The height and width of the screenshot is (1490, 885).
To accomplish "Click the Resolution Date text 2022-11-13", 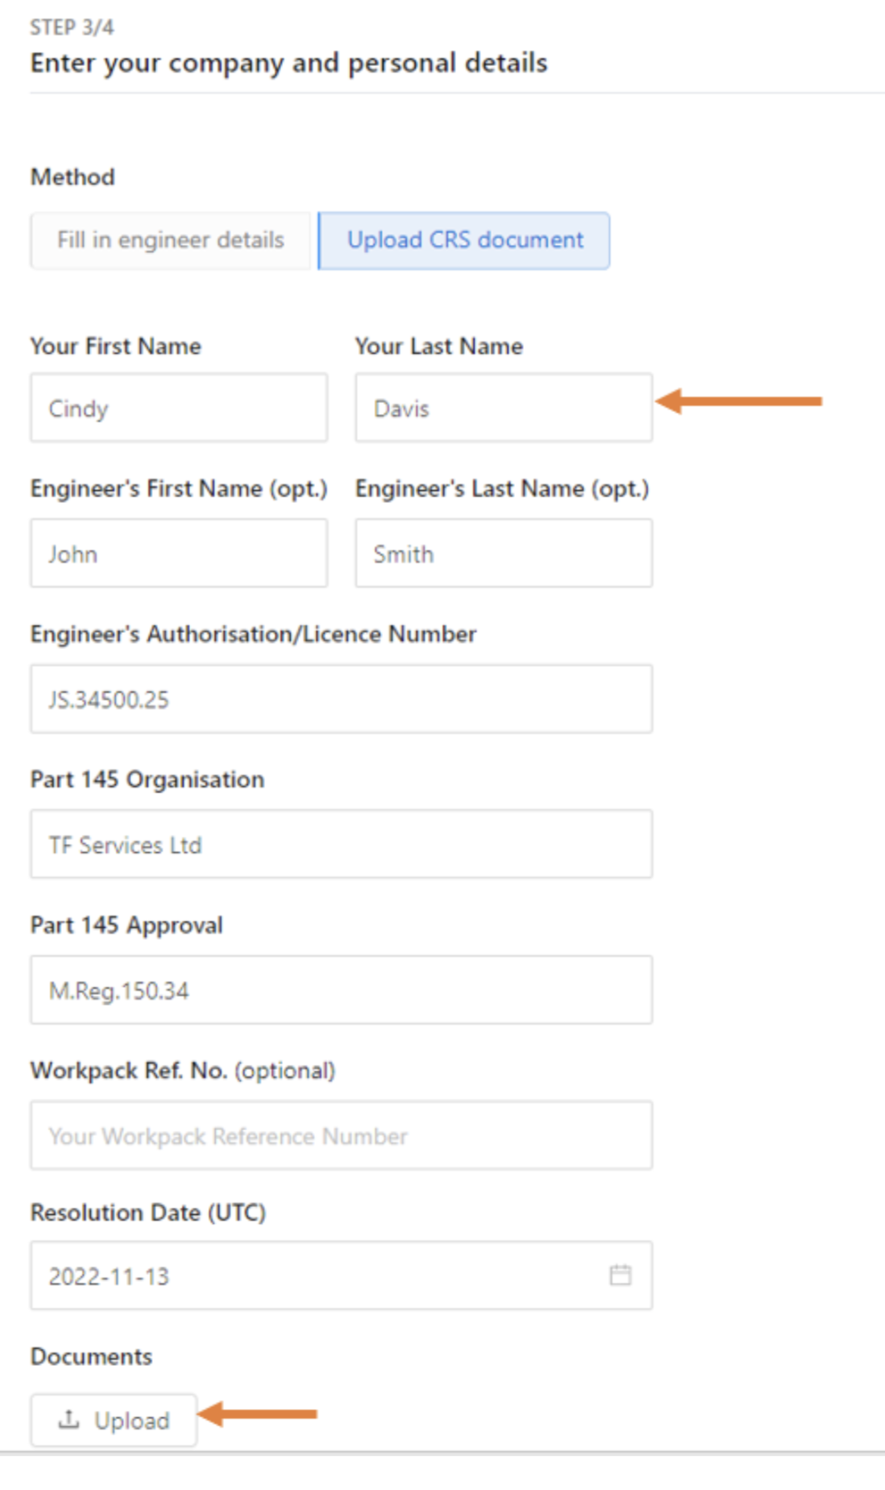I will coord(109,1276).
